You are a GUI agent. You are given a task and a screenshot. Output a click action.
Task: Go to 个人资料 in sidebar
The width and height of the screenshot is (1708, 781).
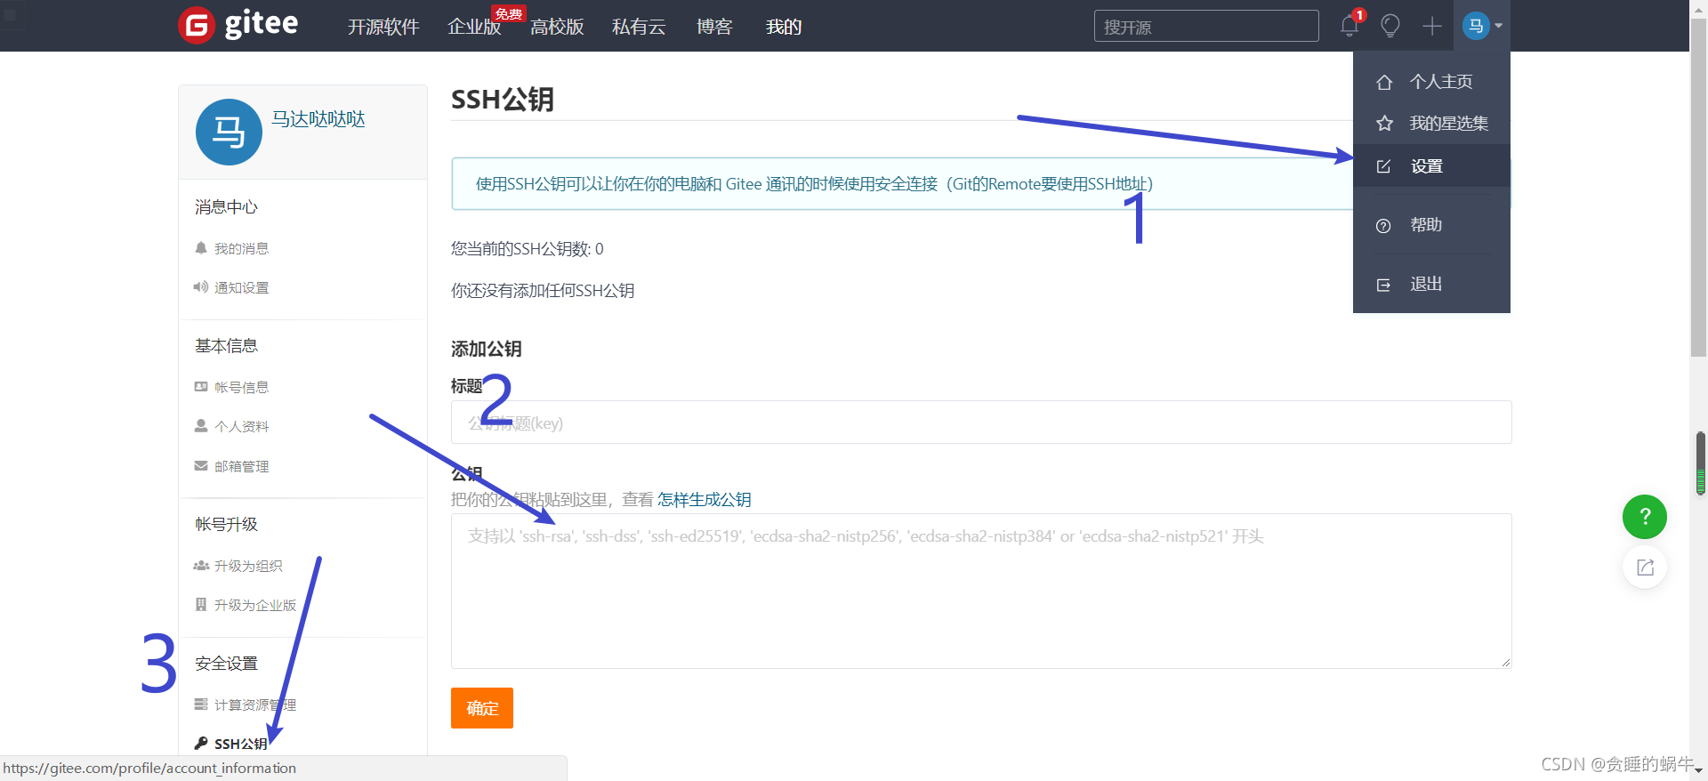click(241, 426)
